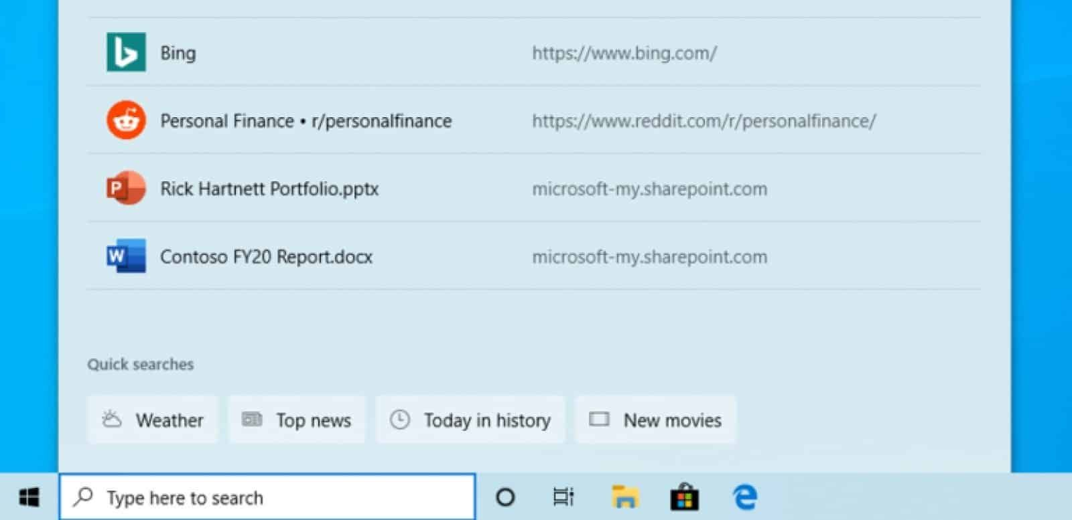Image resolution: width=1072 pixels, height=520 pixels.
Task: Launch Cortana from the taskbar circle
Action: coord(505,497)
